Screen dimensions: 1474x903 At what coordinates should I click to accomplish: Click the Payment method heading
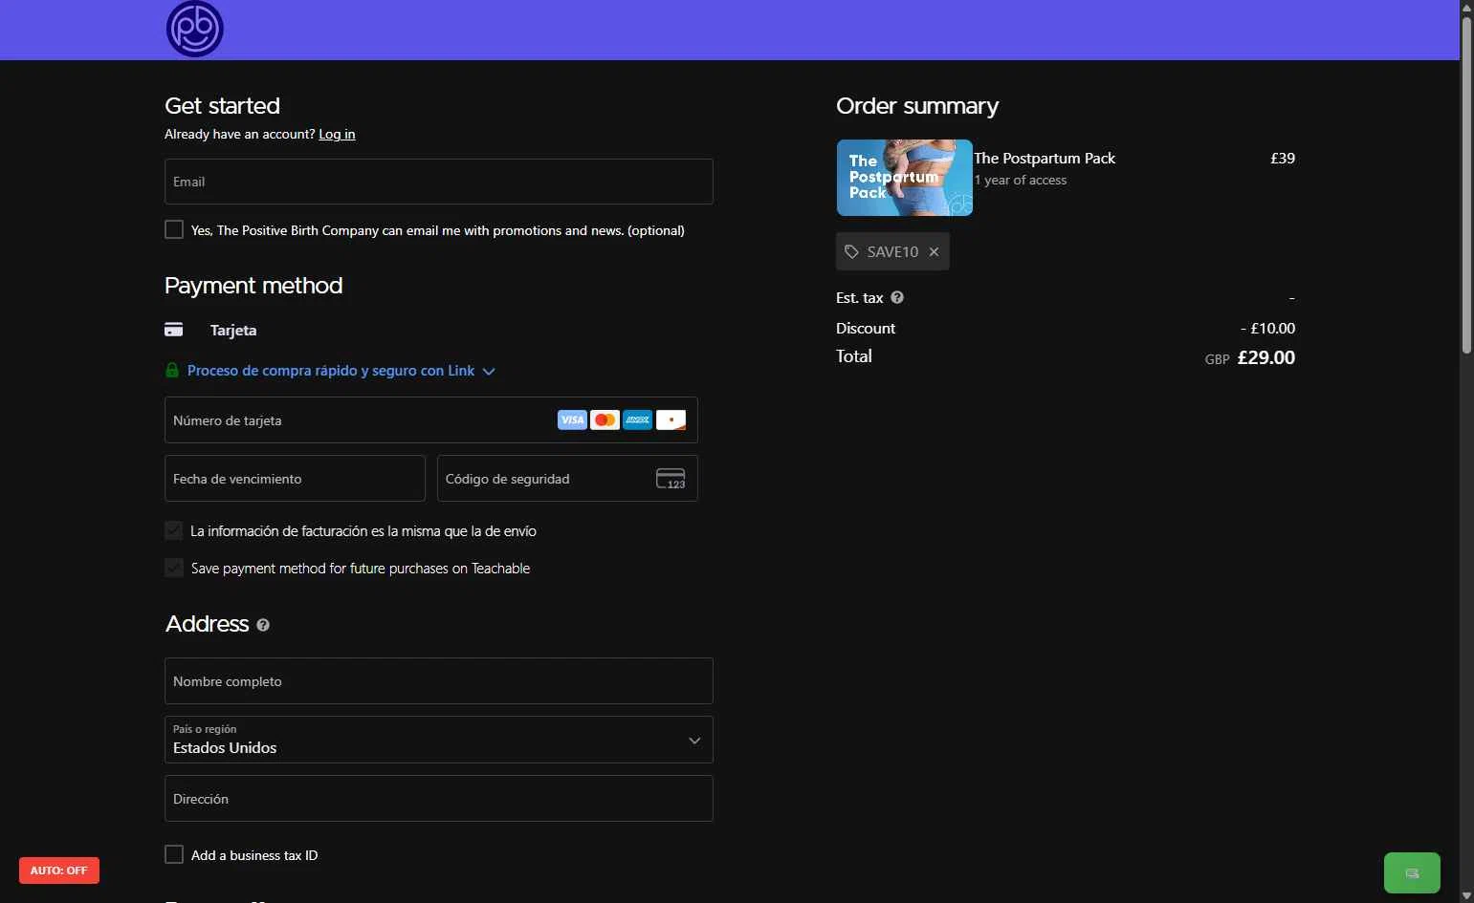[253, 286]
